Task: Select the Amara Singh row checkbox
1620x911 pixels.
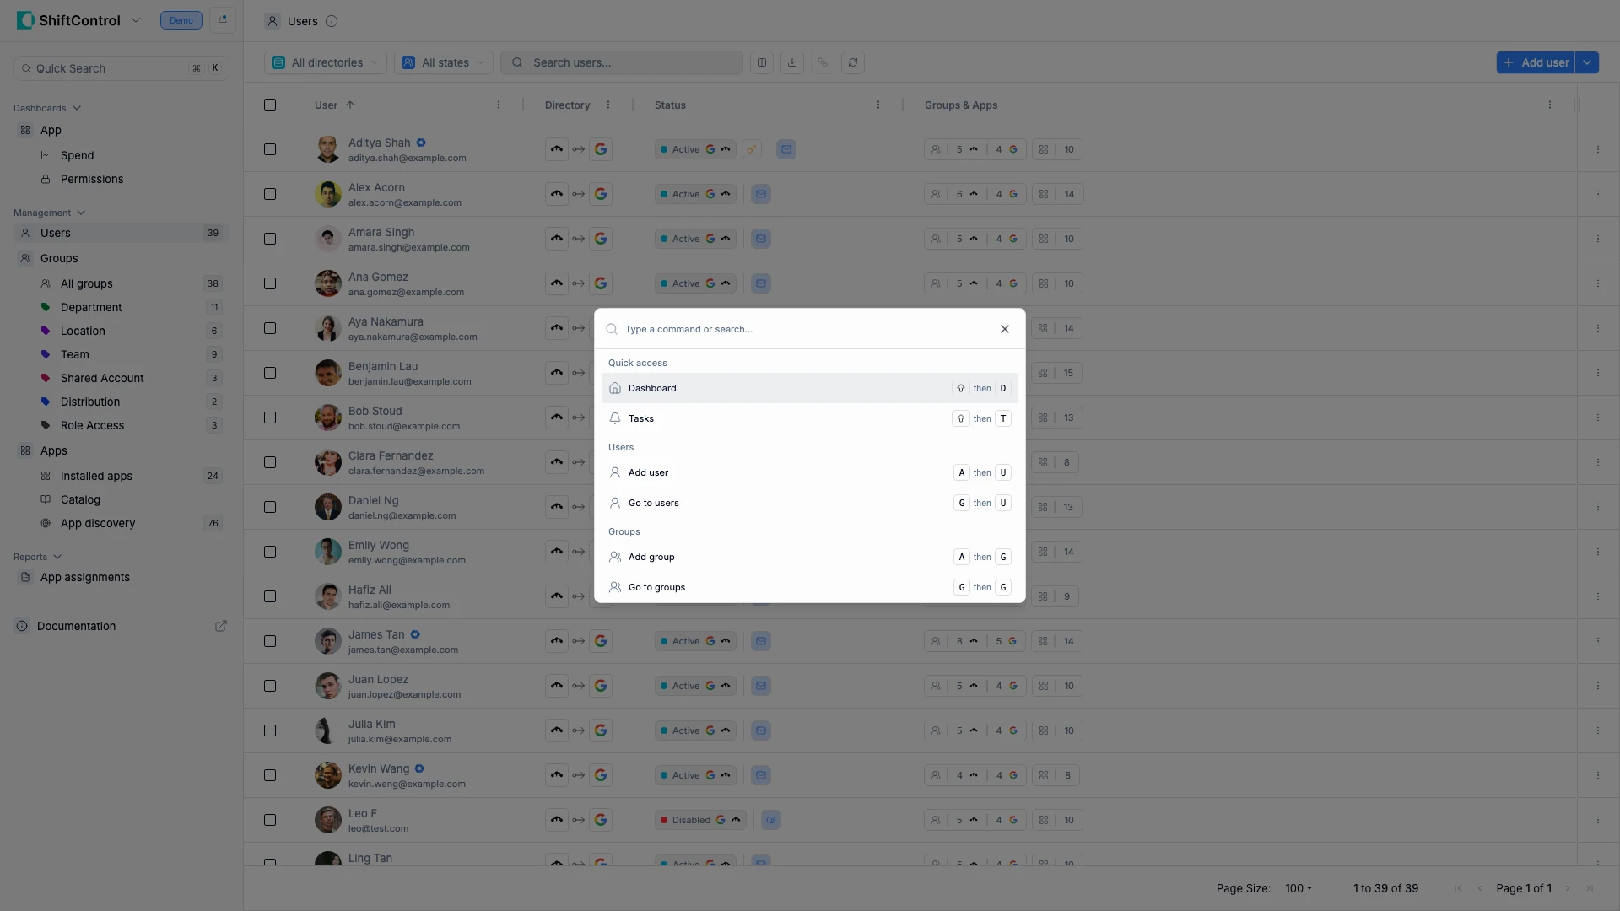Action: 270,239
